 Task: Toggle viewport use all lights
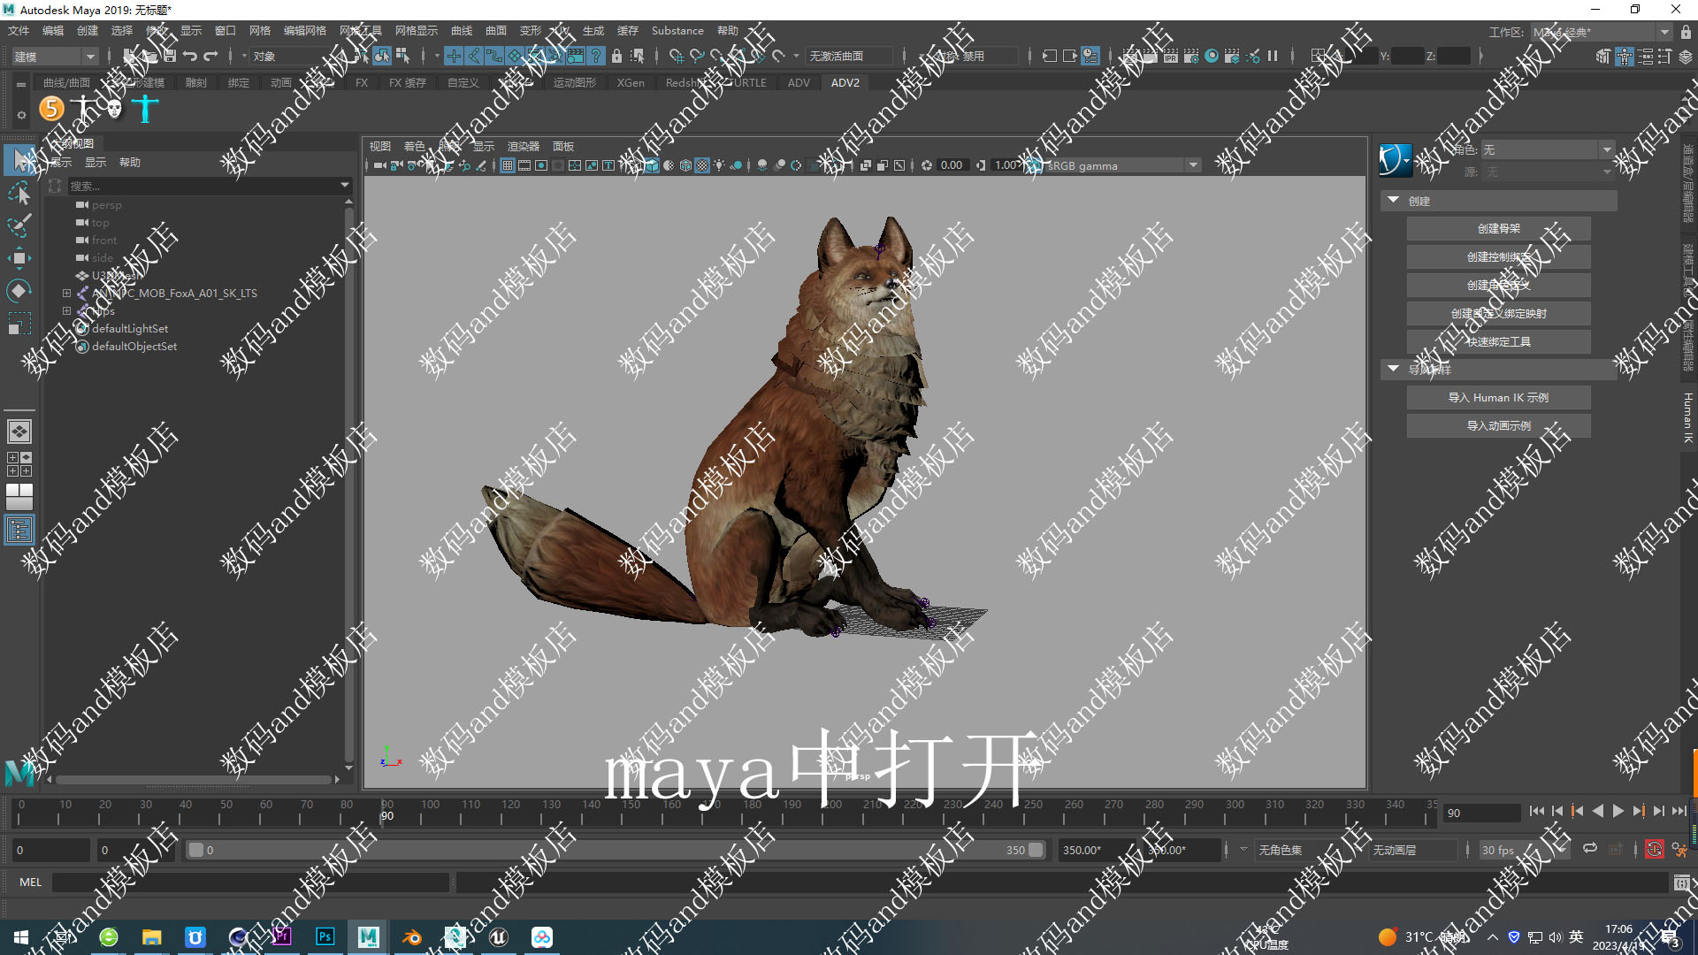pos(719,165)
